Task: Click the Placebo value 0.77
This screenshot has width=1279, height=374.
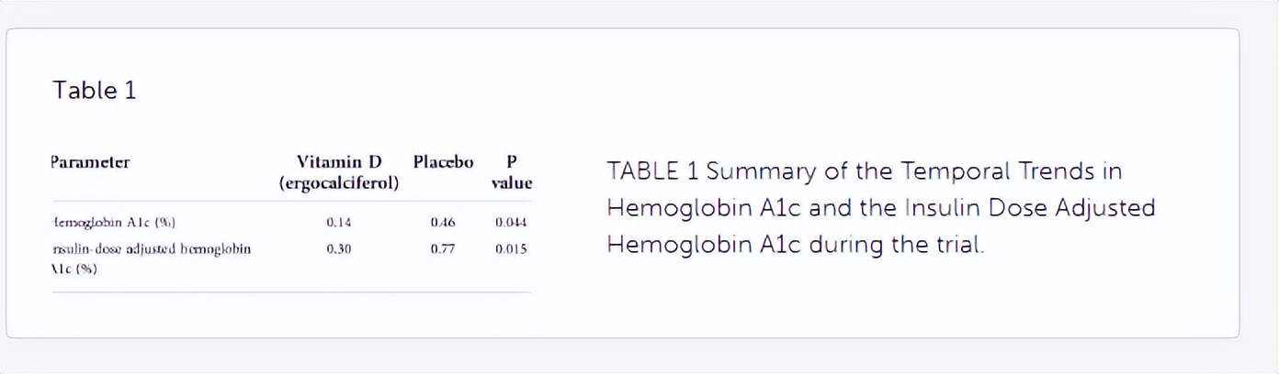Action: pos(443,248)
